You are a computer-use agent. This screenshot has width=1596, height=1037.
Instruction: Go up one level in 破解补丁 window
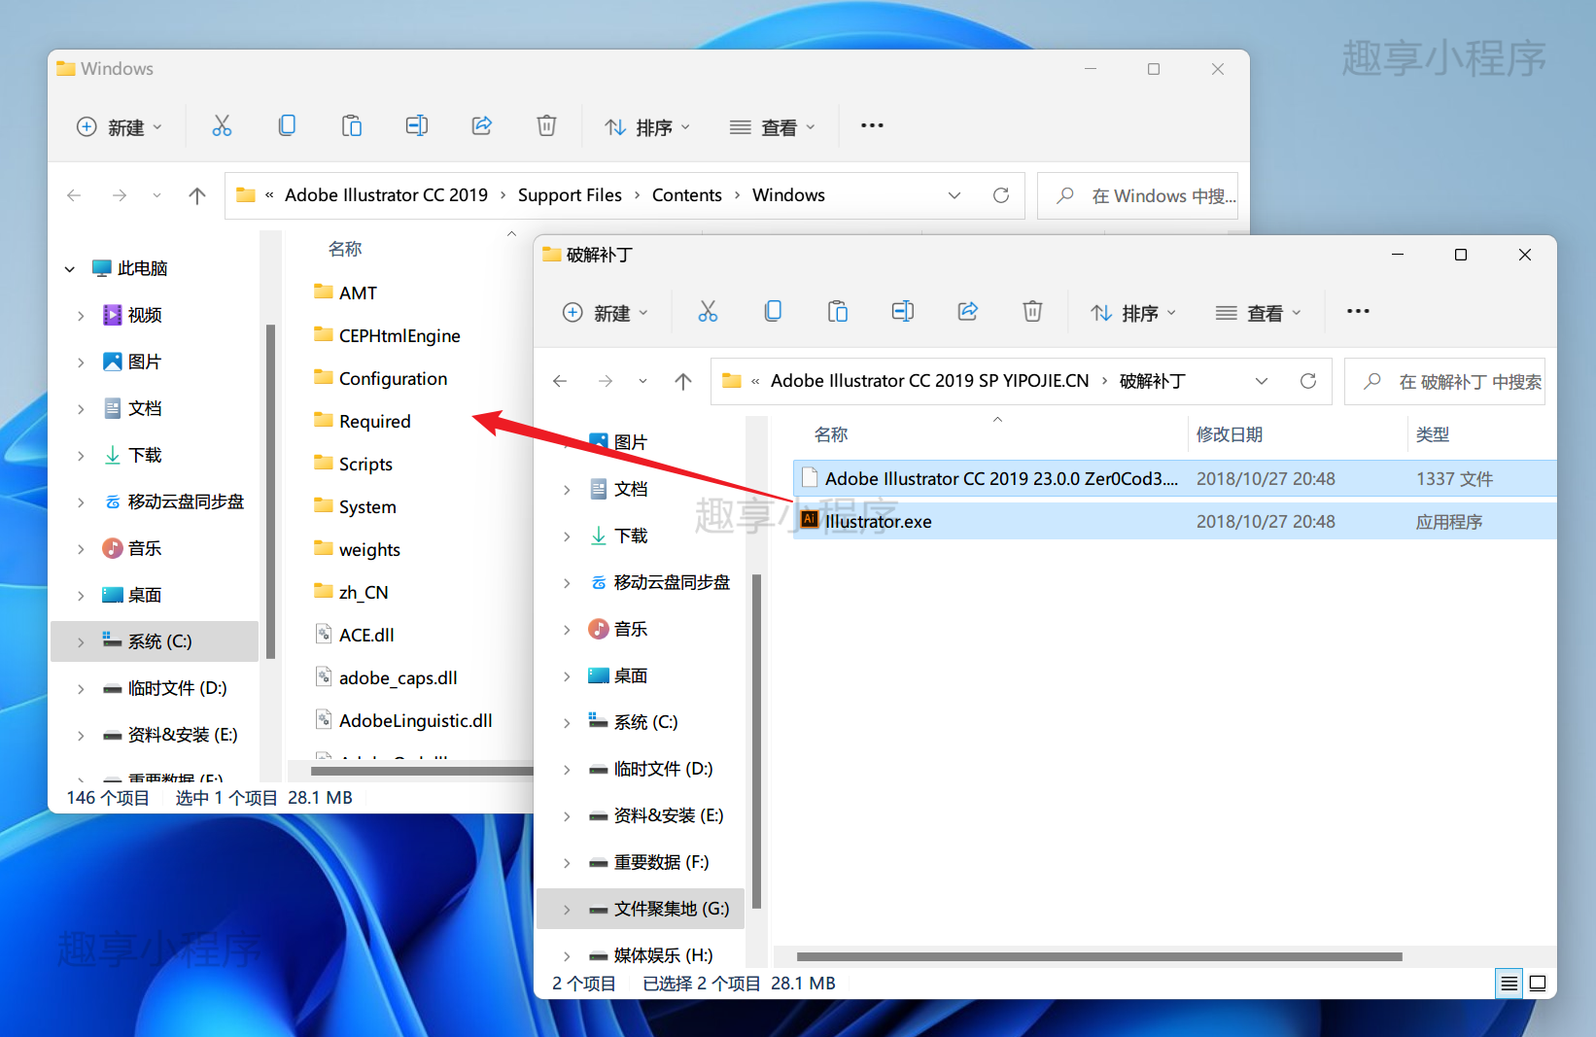point(683,381)
